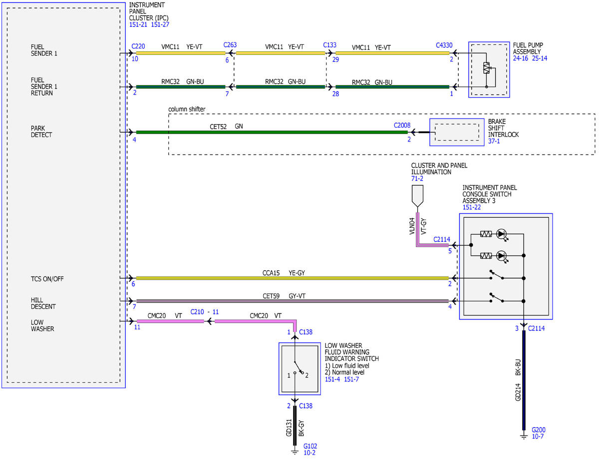The image size is (599, 462).
Task: Select the CET52 GN wire label
Action: pyautogui.click(x=226, y=127)
